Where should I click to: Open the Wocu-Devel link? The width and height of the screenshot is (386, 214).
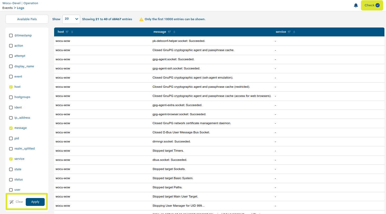(x=11, y=3)
